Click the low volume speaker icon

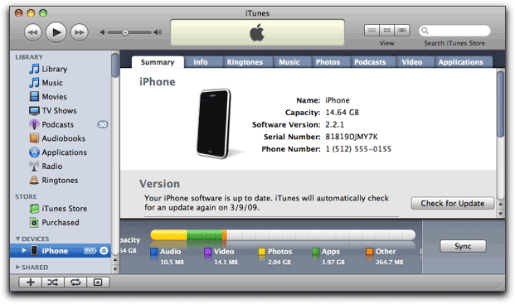103,32
